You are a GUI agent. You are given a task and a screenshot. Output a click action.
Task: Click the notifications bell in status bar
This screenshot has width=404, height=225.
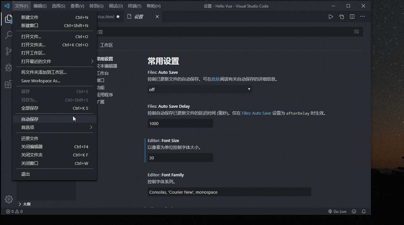[x=364, y=211]
